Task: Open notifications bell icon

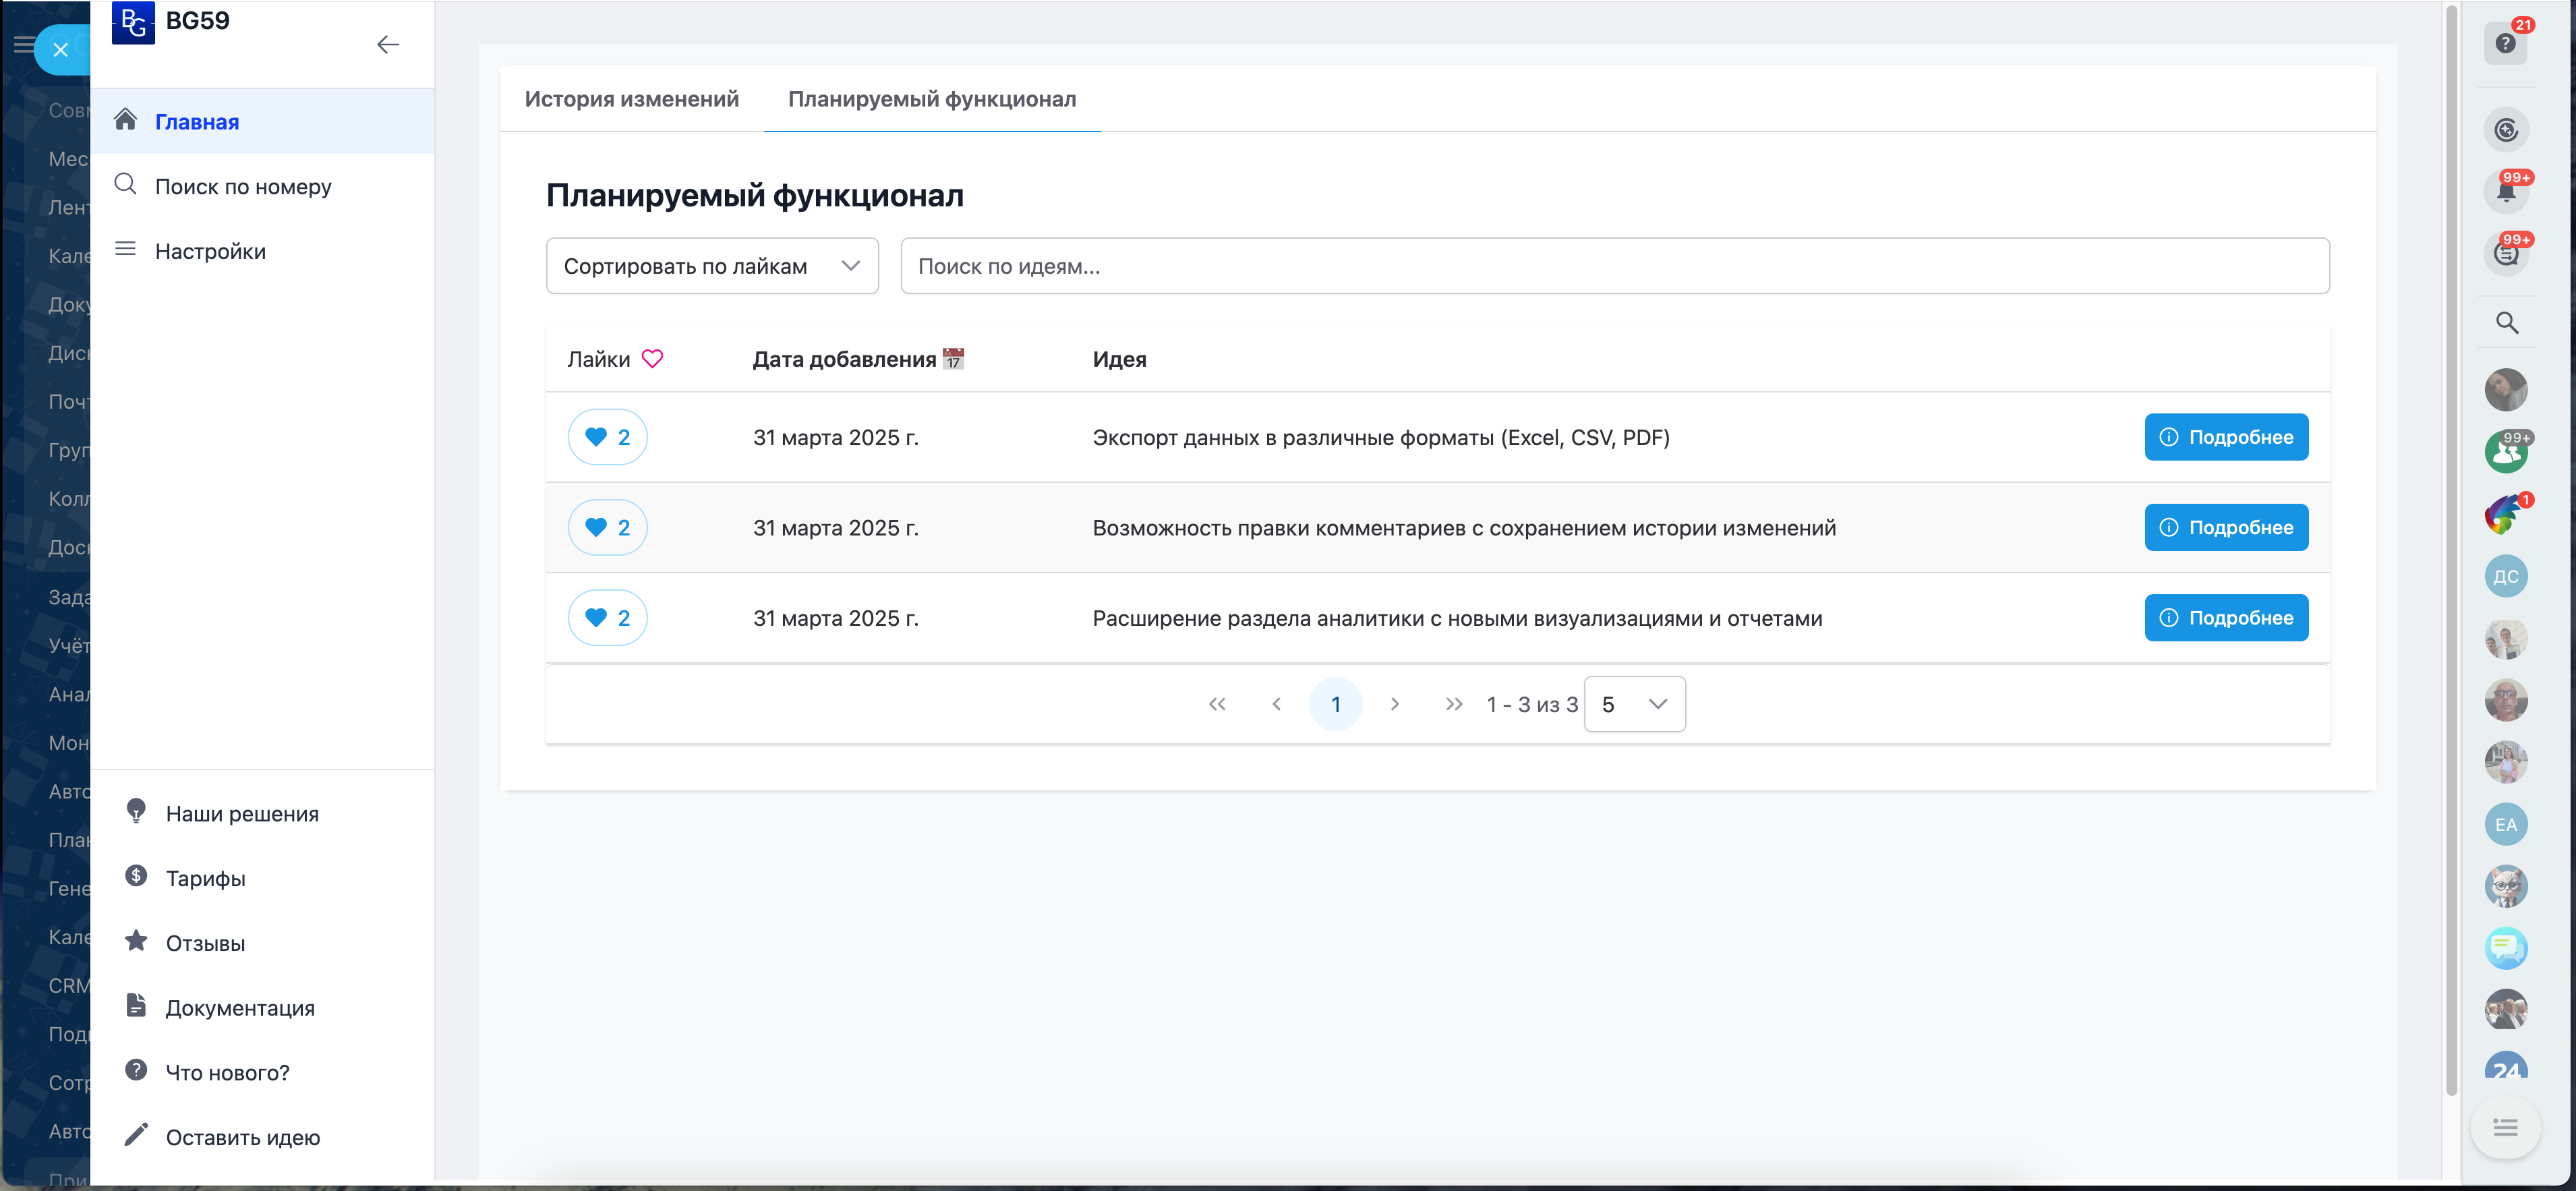Action: pos(2506,191)
